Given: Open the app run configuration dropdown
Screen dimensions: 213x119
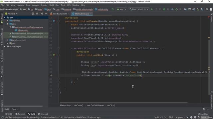Looking at the screenshot, I should tap(121, 9).
